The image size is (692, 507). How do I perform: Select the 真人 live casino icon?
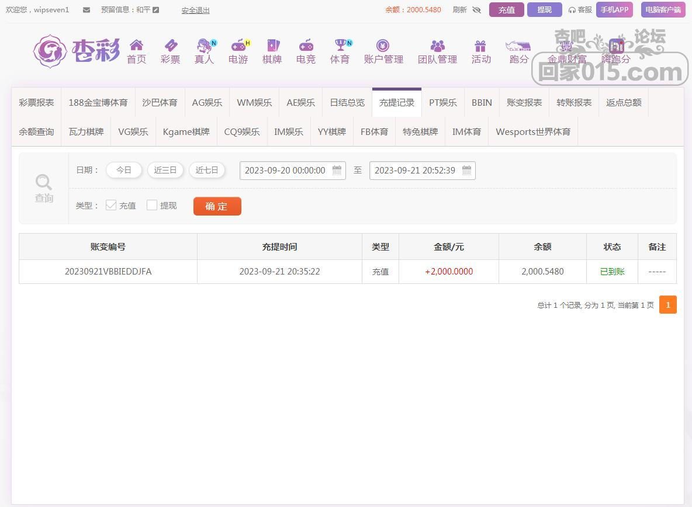click(204, 46)
